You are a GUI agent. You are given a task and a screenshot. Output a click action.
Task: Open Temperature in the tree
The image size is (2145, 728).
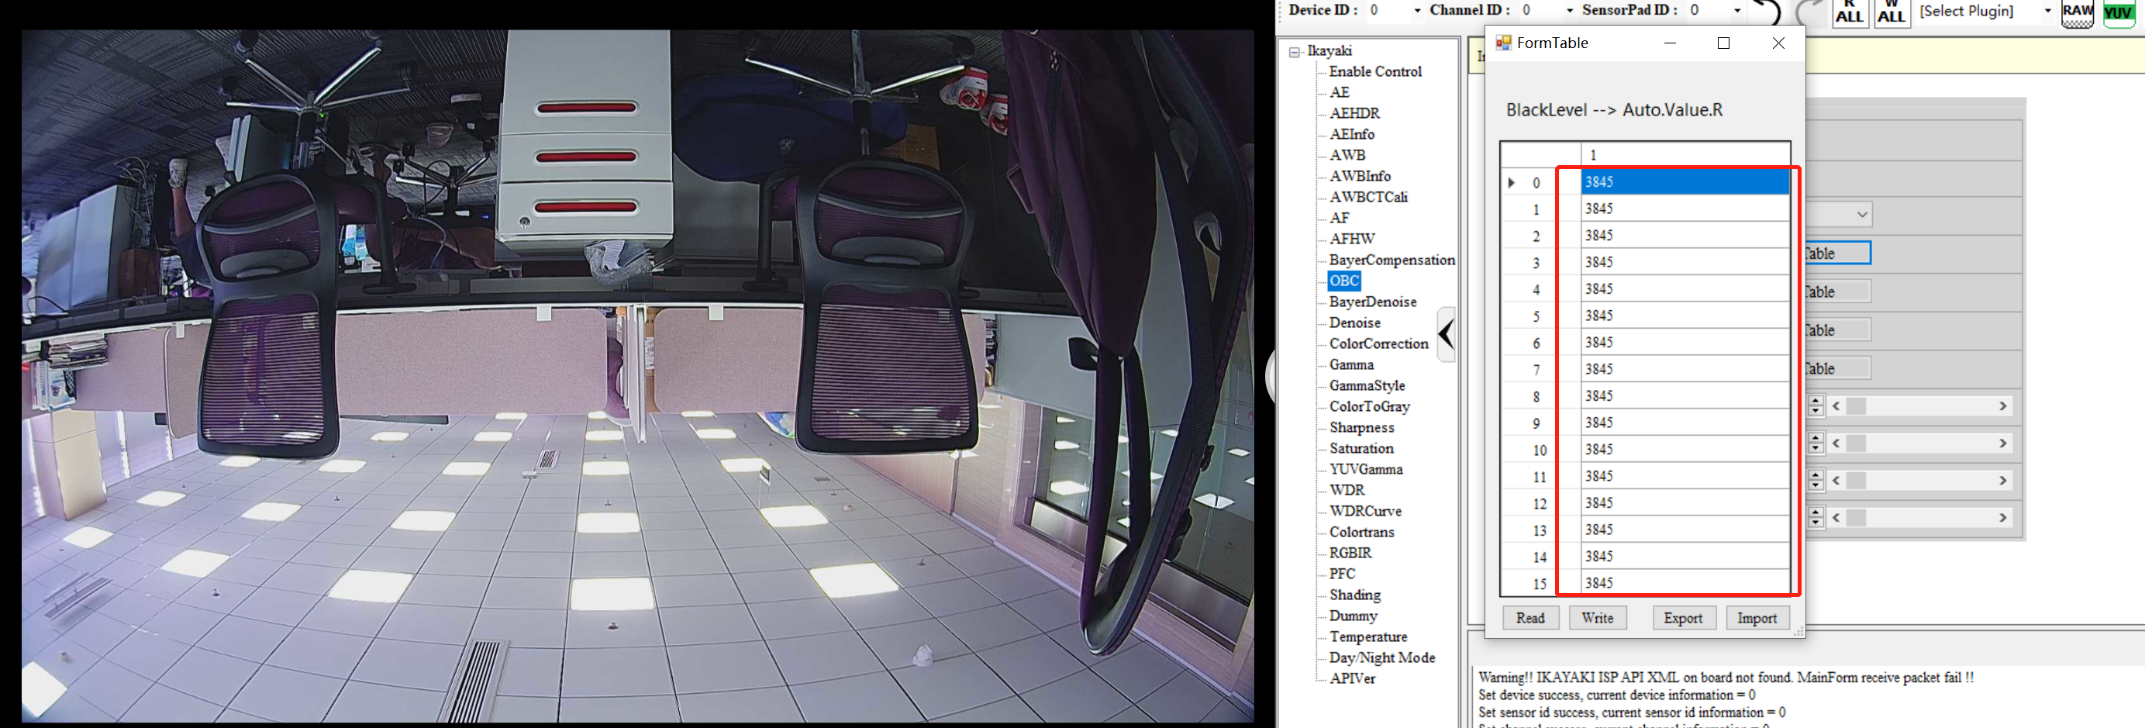coord(1368,637)
